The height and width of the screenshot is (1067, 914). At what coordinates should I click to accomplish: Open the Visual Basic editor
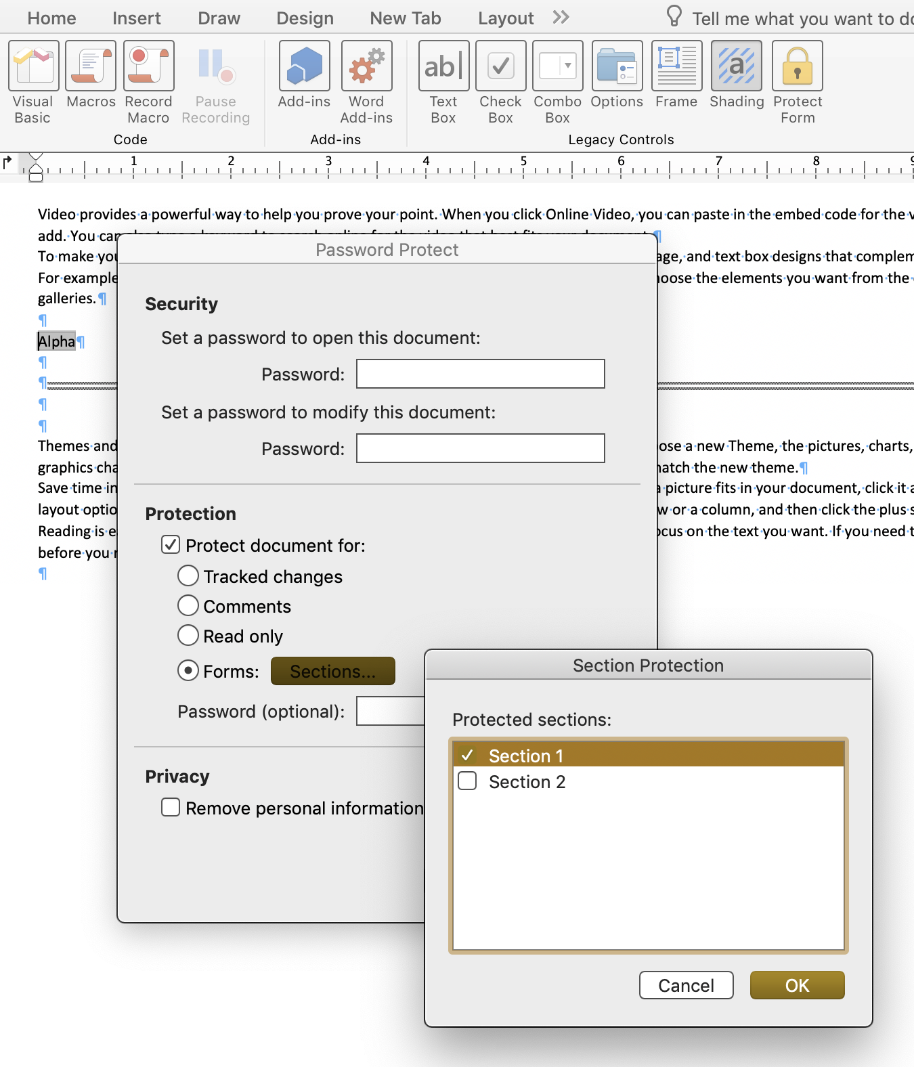(33, 66)
